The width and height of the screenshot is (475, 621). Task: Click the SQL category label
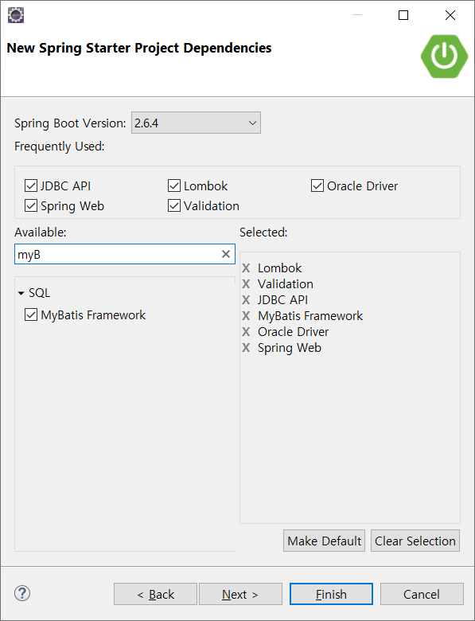click(39, 293)
